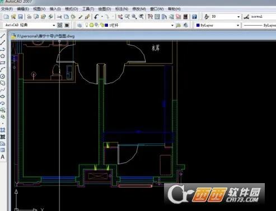This screenshot has height=211, width=276.
Task: Click the Layer Previous icon
Action: (185, 25)
